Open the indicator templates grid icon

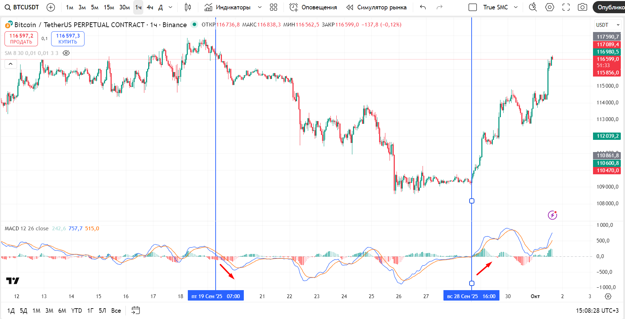click(x=274, y=7)
